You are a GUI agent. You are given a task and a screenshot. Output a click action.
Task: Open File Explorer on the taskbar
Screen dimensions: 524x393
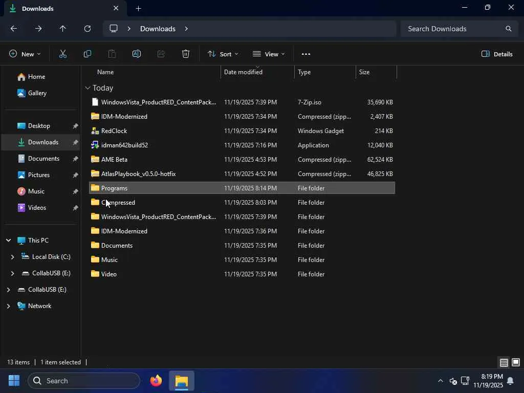pos(182,381)
